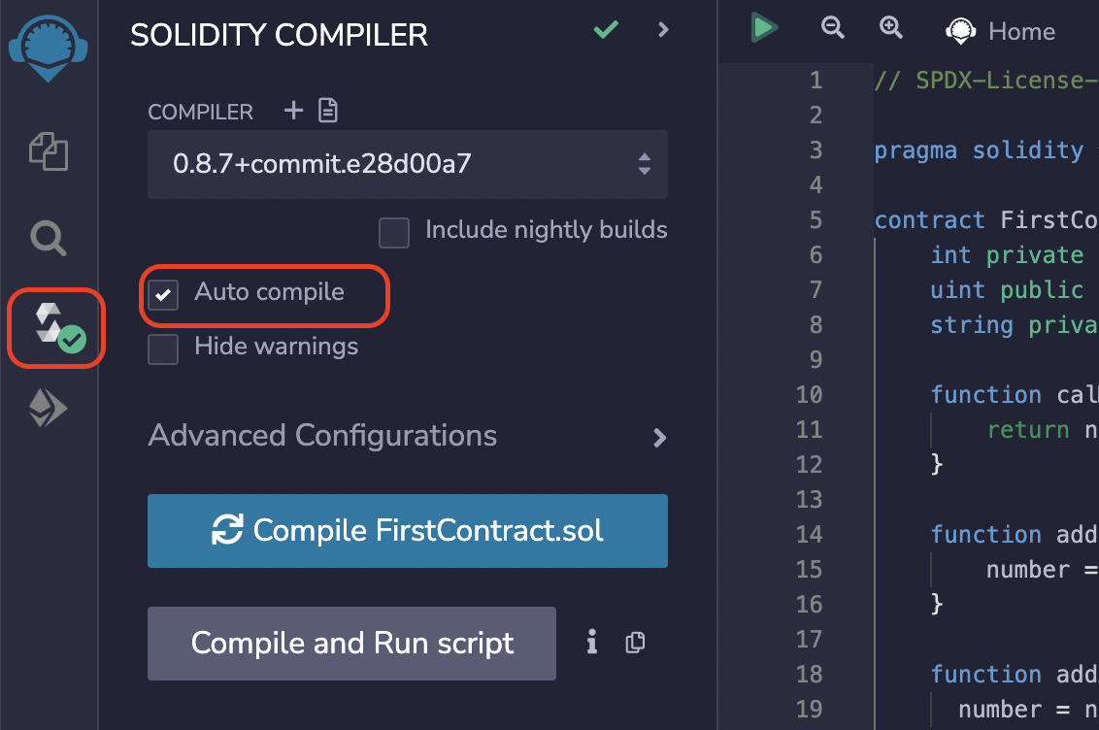Click 'return' keyword on line 11
Viewport: 1099px width, 730px height.
tap(1027, 429)
